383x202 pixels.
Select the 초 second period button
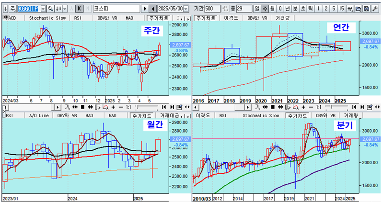[x=303, y=9]
